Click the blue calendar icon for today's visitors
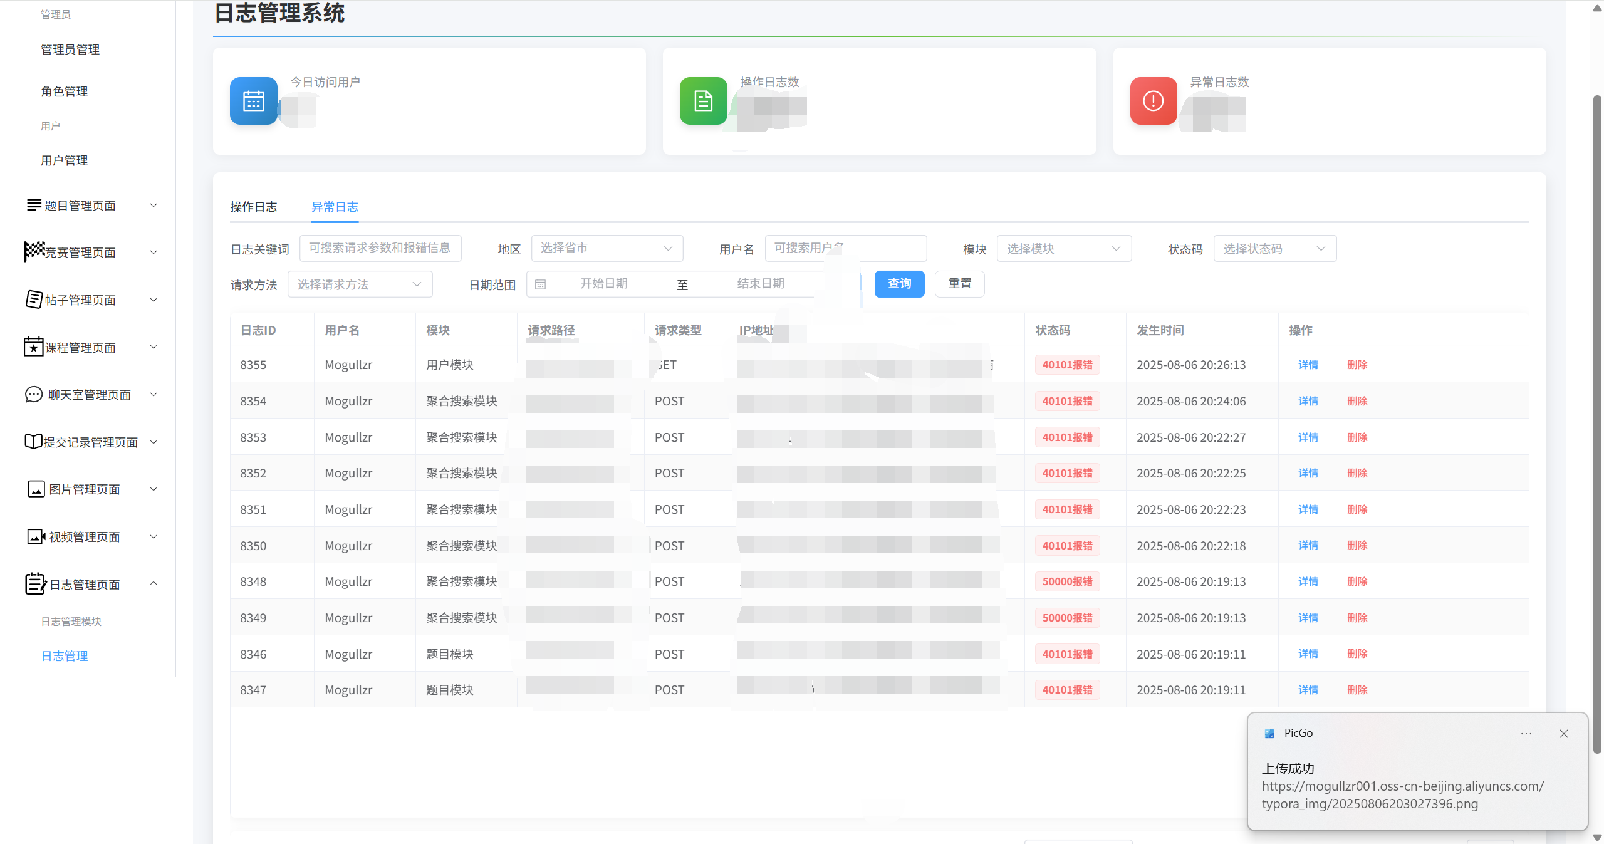This screenshot has width=1604, height=844. [253, 101]
